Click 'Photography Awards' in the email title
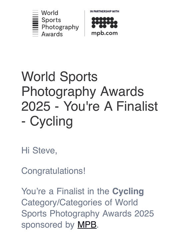The width and height of the screenshot is (182, 233). tap(83, 92)
